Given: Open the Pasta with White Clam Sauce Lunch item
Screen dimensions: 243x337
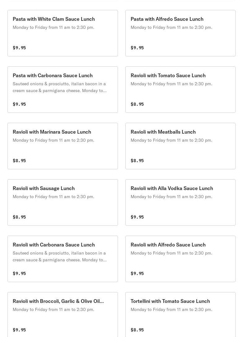Looking at the screenshot, I should [x=54, y=19].
